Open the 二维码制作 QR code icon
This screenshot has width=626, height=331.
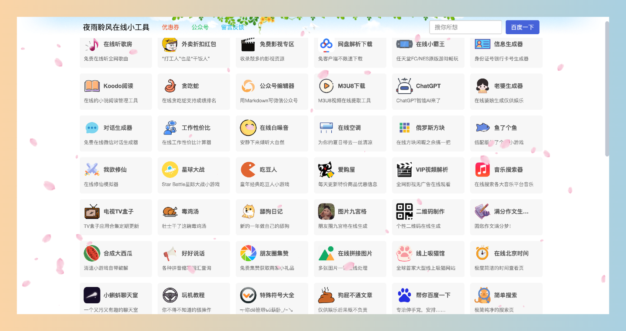404,211
